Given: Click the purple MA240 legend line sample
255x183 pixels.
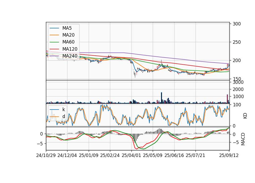Looking at the screenshot, I should click(54, 56).
